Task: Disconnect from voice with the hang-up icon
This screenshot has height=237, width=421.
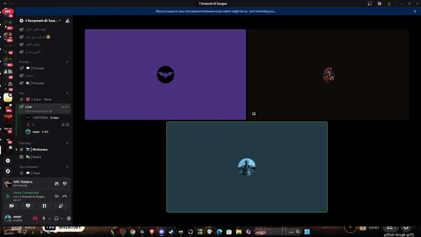Action: coord(65,196)
